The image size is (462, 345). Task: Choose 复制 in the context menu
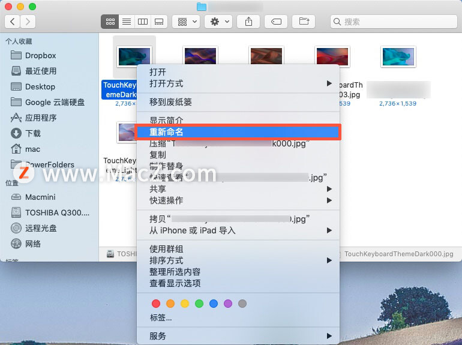(x=238, y=155)
